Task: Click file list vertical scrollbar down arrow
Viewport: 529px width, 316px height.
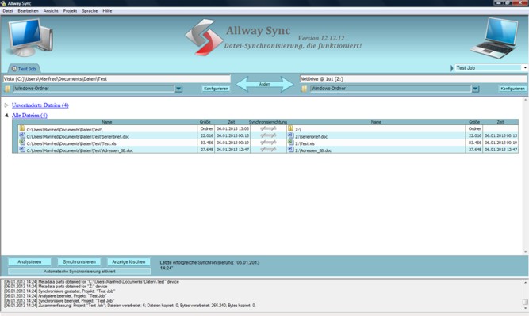Action: click(x=525, y=251)
